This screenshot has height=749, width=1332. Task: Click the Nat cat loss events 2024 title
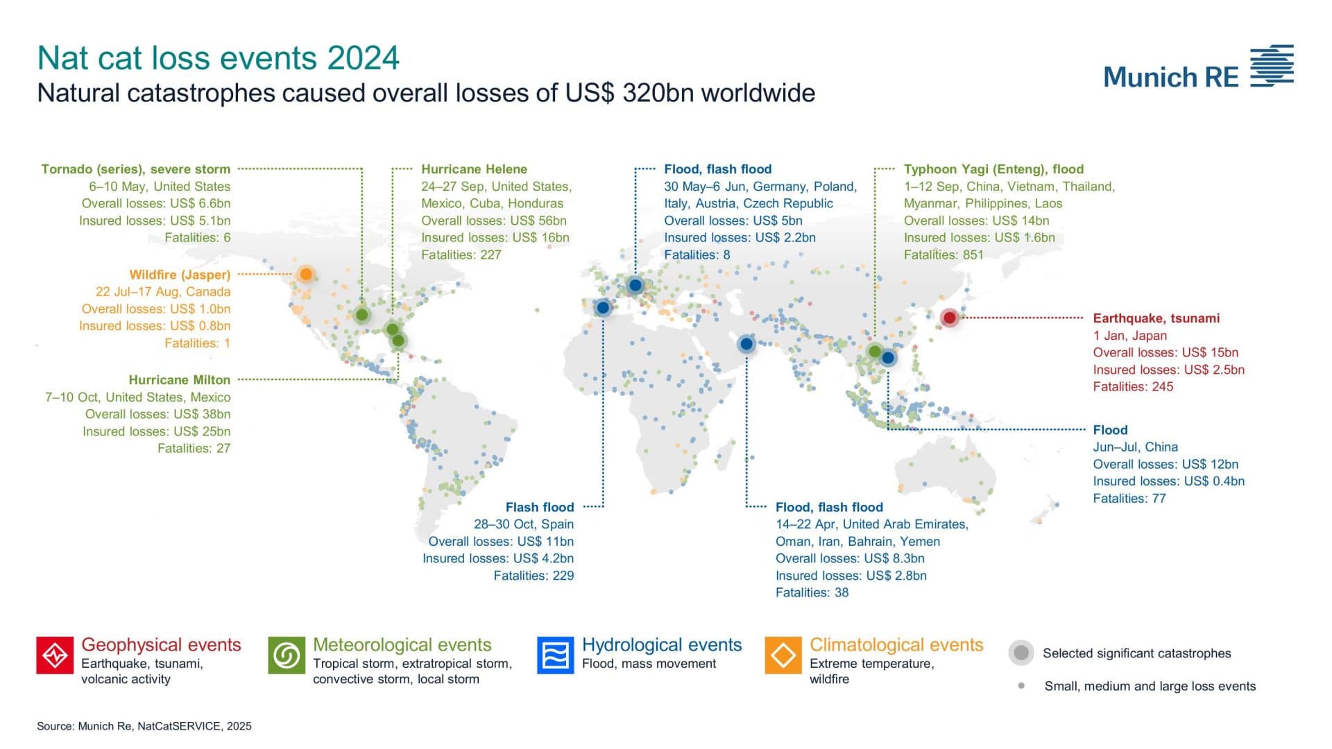tap(219, 58)
